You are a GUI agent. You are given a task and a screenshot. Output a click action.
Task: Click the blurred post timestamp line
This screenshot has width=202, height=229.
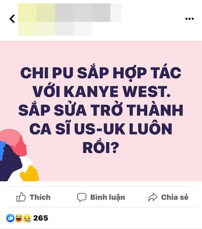click(55, 29)
